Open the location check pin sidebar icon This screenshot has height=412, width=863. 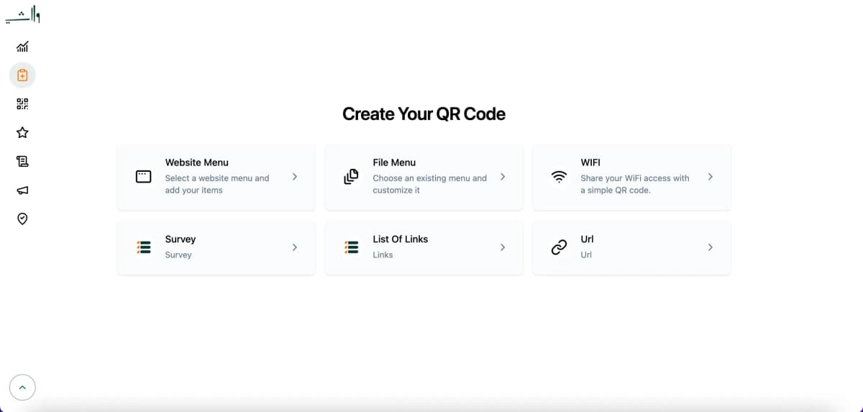(22, 219)
